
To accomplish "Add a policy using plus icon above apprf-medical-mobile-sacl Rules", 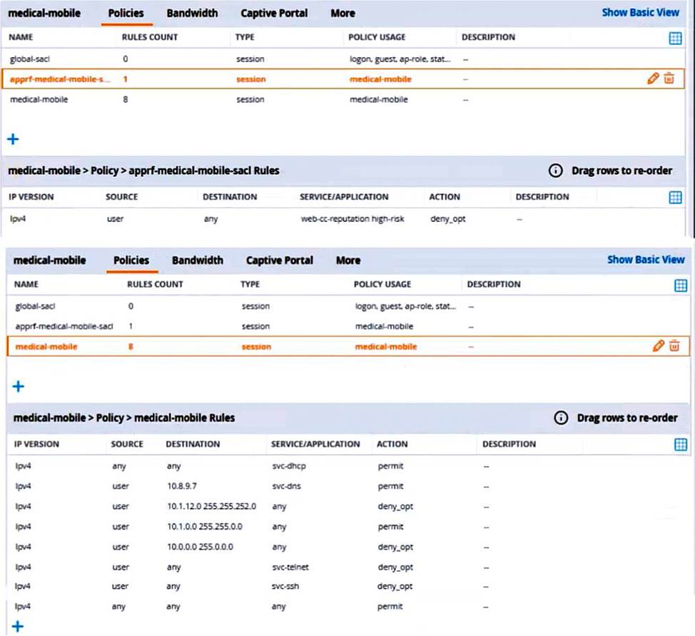I will [13, 138].
